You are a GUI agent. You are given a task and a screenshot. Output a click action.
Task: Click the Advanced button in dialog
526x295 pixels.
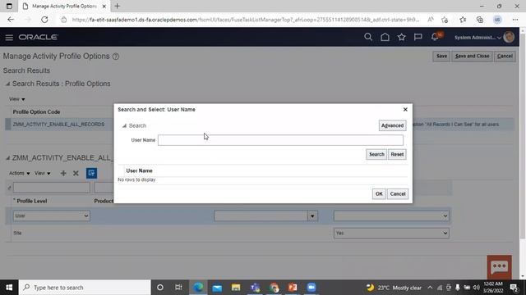tap(392, 125)
